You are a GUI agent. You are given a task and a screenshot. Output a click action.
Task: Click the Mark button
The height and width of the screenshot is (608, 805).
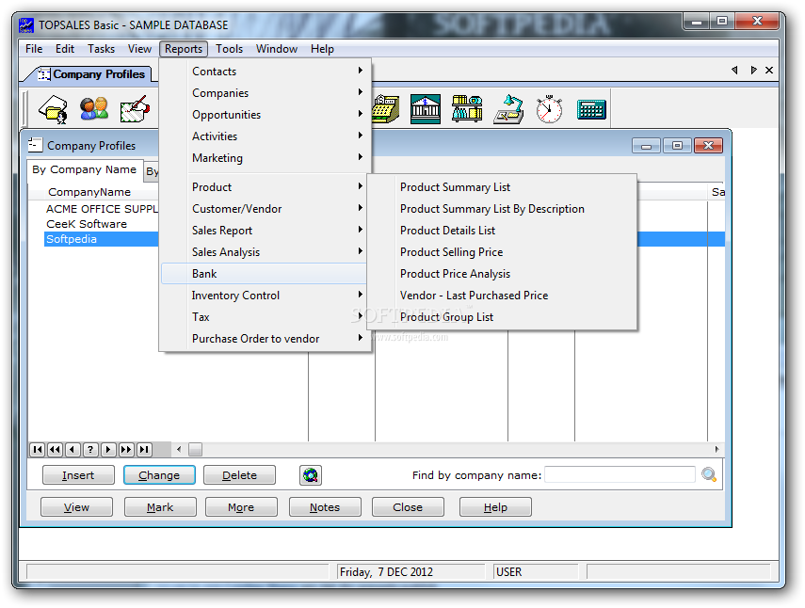click(160, 507)
